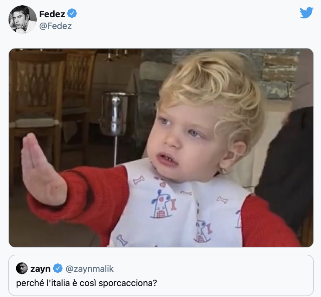Open Fedez's profile picture

(x=22, y=19)
